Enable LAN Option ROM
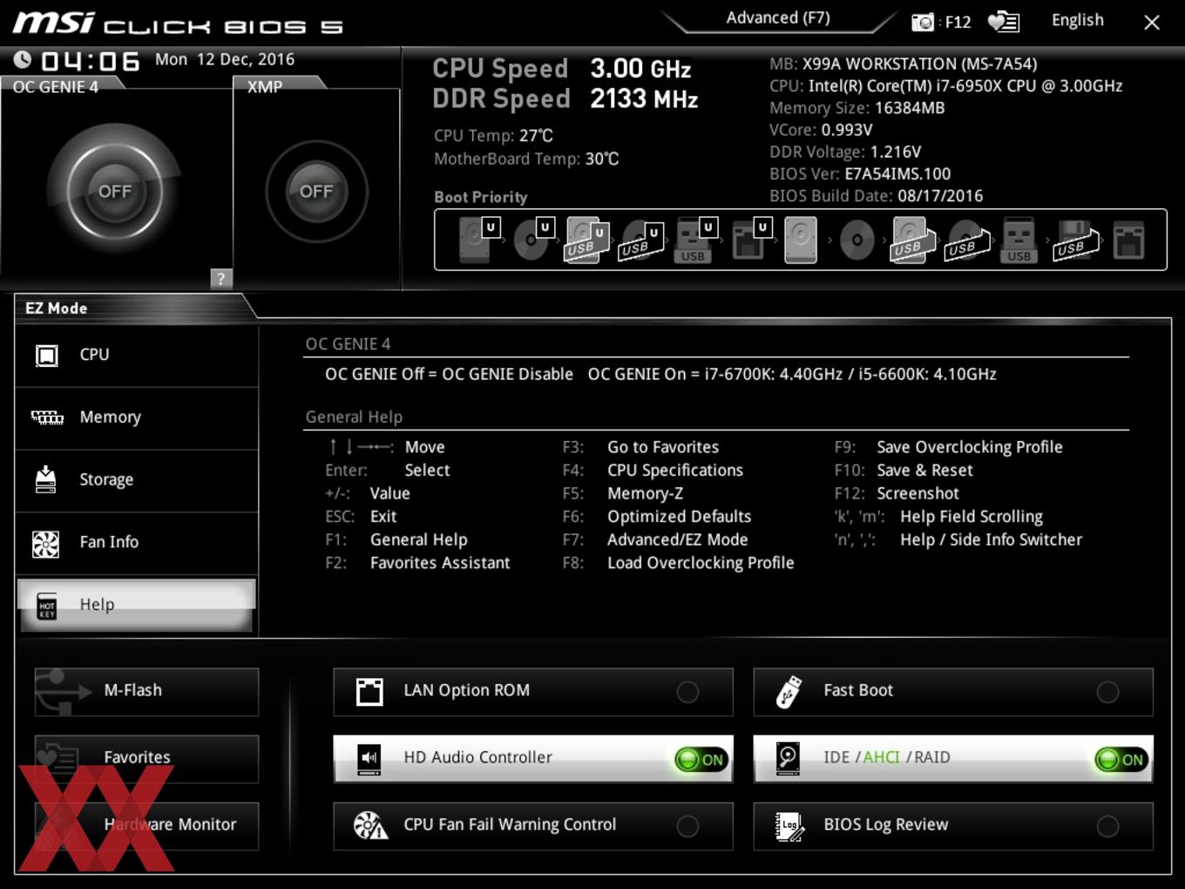 [533, 692]
